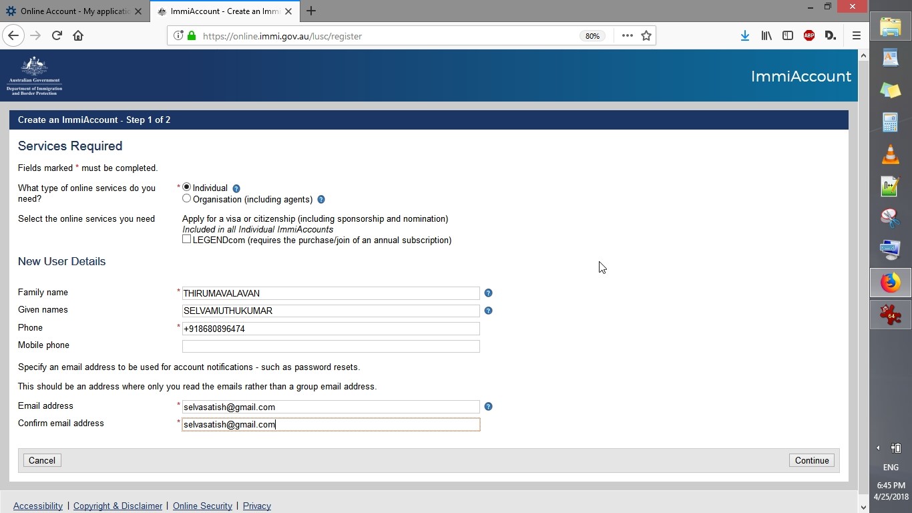912x513 pixels.
Task: Open the Adblock Plus extension
Action: pyautogui.click(x=809, y=35)
